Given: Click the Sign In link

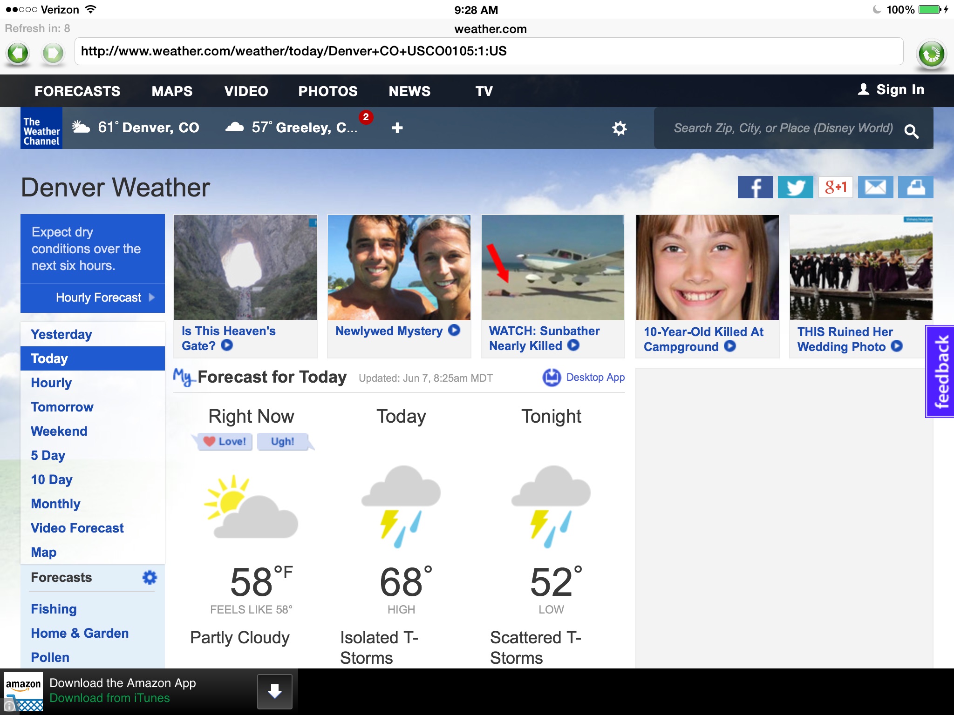Looking at the screenshot, I should pyautogui.click(x=891, y=89).
